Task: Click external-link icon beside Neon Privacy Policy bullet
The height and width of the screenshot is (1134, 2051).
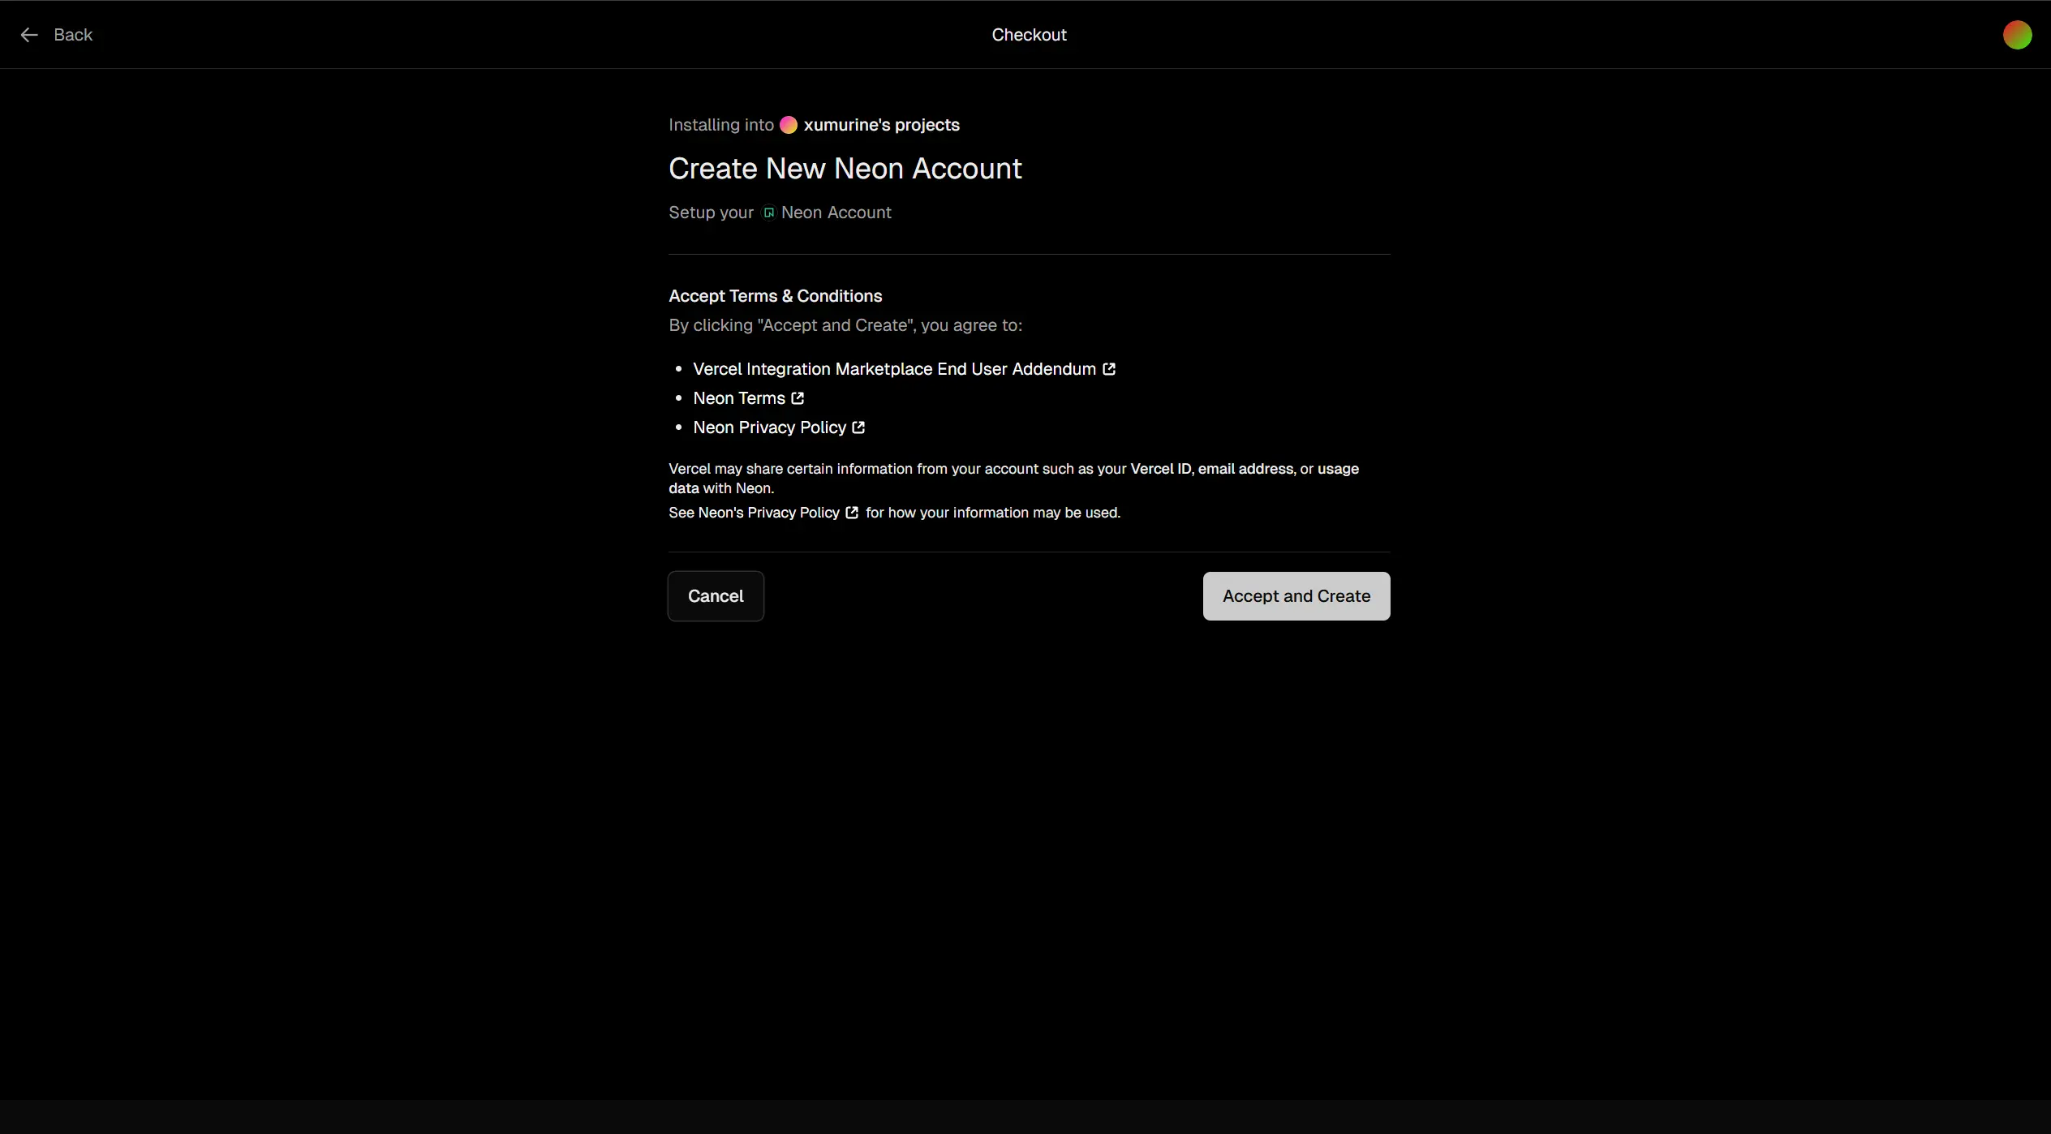Action: pyautogui.click(x=858, y=427)
